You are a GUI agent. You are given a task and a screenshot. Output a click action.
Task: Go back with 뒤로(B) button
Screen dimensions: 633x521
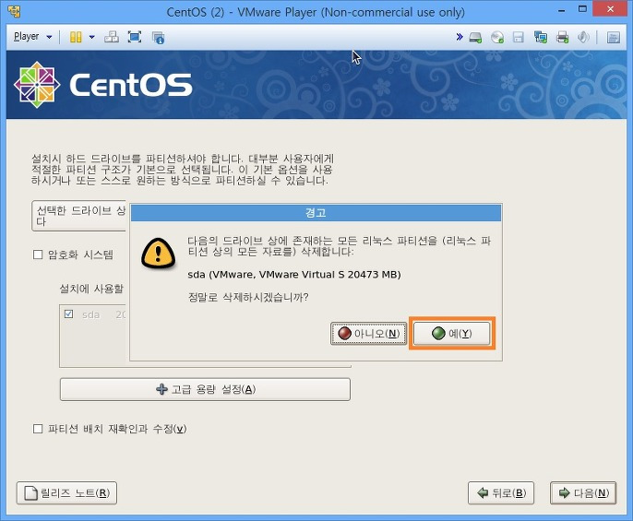[x=501, y=492]
